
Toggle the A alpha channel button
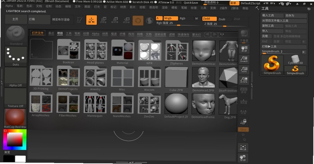(159, 18)
